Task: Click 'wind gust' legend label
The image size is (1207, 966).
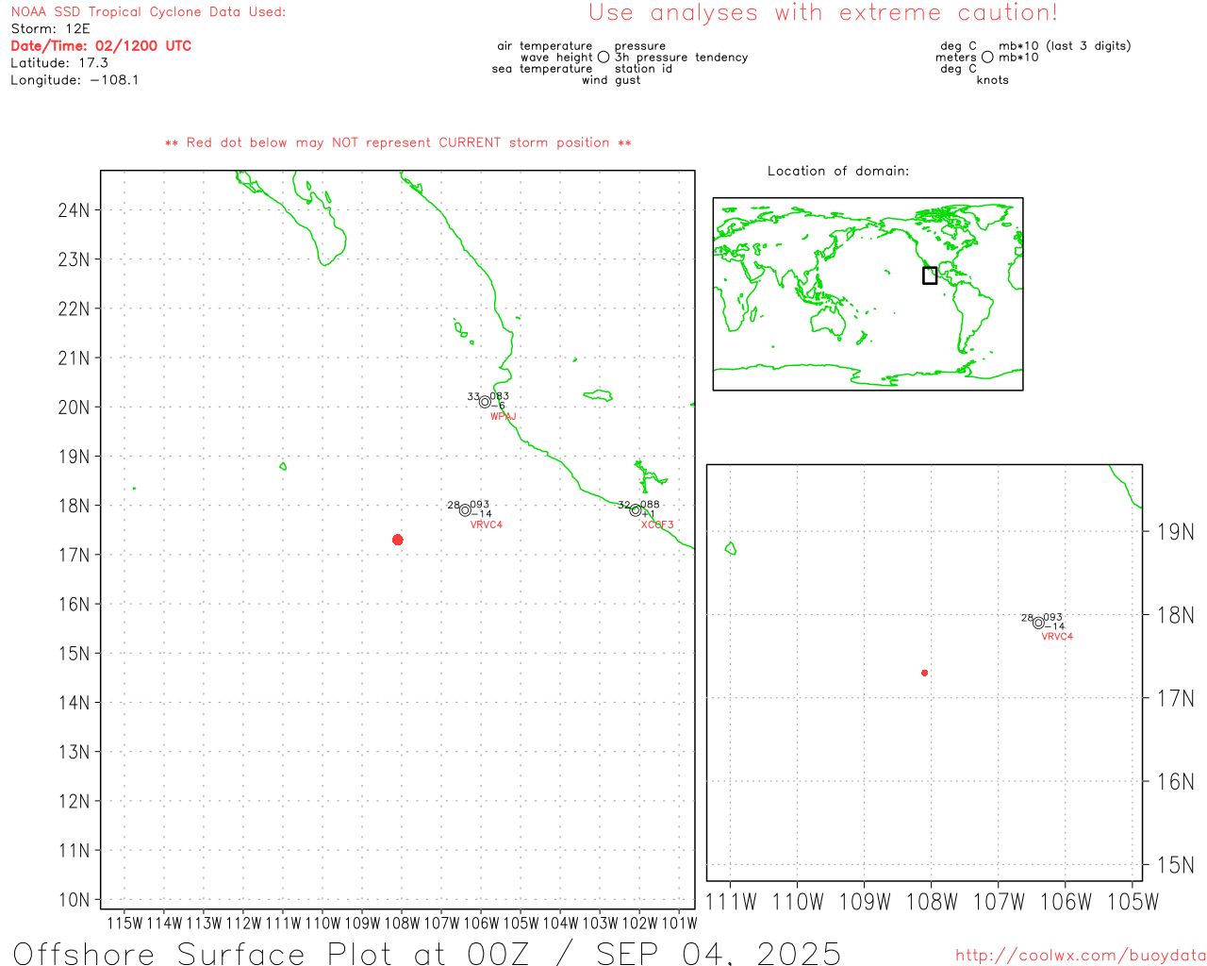Action: (611, 80)
